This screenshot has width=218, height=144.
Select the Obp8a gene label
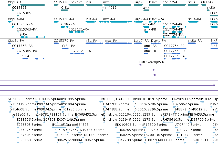13,2
